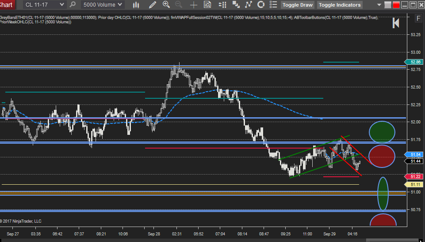
Task: Click the 50.75 price axis label
Action: [x=416, y=209]
